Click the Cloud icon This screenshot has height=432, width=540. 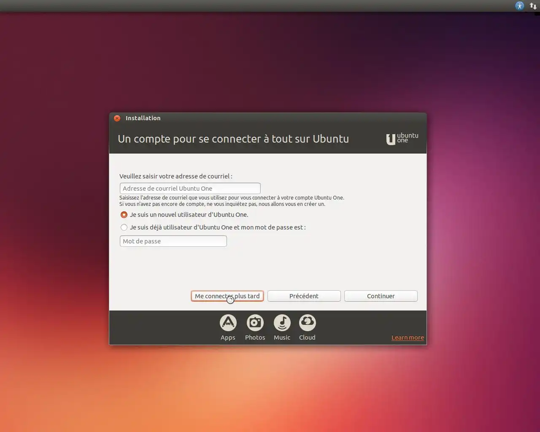pos(307,323)
